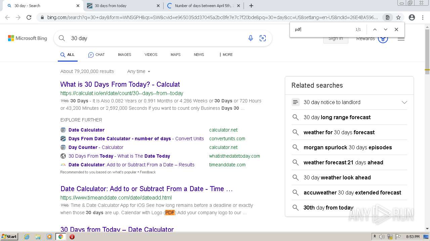Click the red stop-sign taskbar icon
The image size is (430, 241).
72,237
